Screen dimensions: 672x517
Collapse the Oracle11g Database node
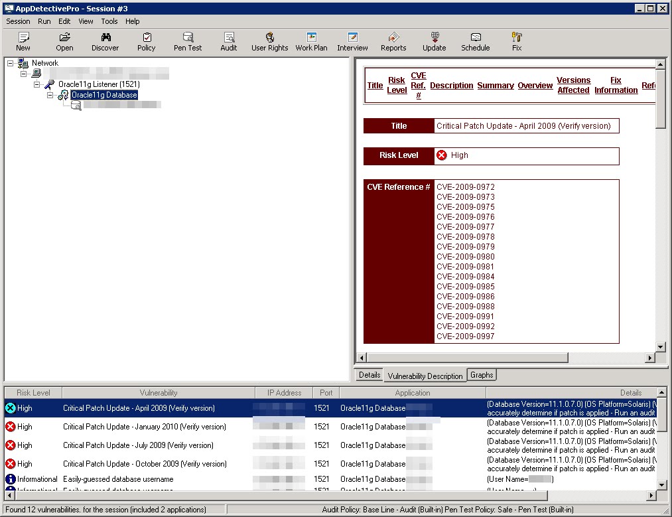pyautogui.click(x=50, y=95)
